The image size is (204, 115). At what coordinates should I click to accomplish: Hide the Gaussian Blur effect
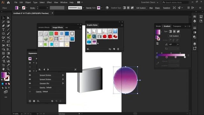point(30,83)
